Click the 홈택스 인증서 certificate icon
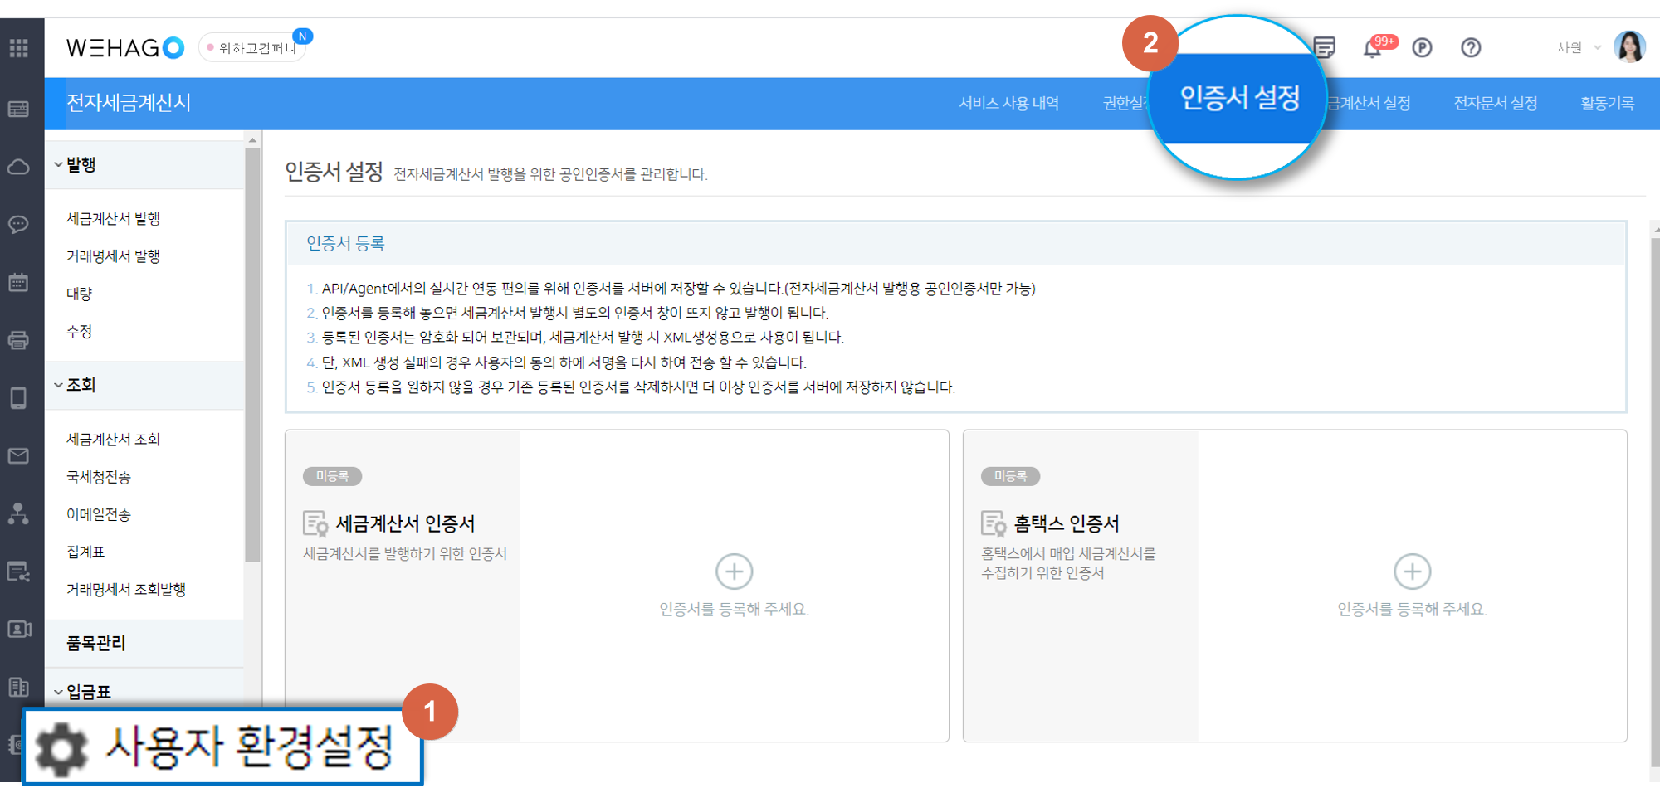 (994, 524)
